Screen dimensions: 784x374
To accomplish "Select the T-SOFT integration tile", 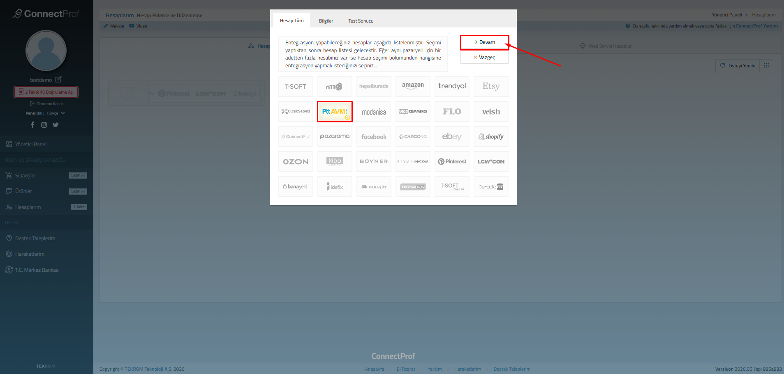I will 296,86.
